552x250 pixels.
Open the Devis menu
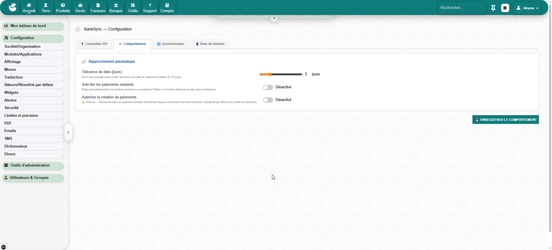click(80, 8)
